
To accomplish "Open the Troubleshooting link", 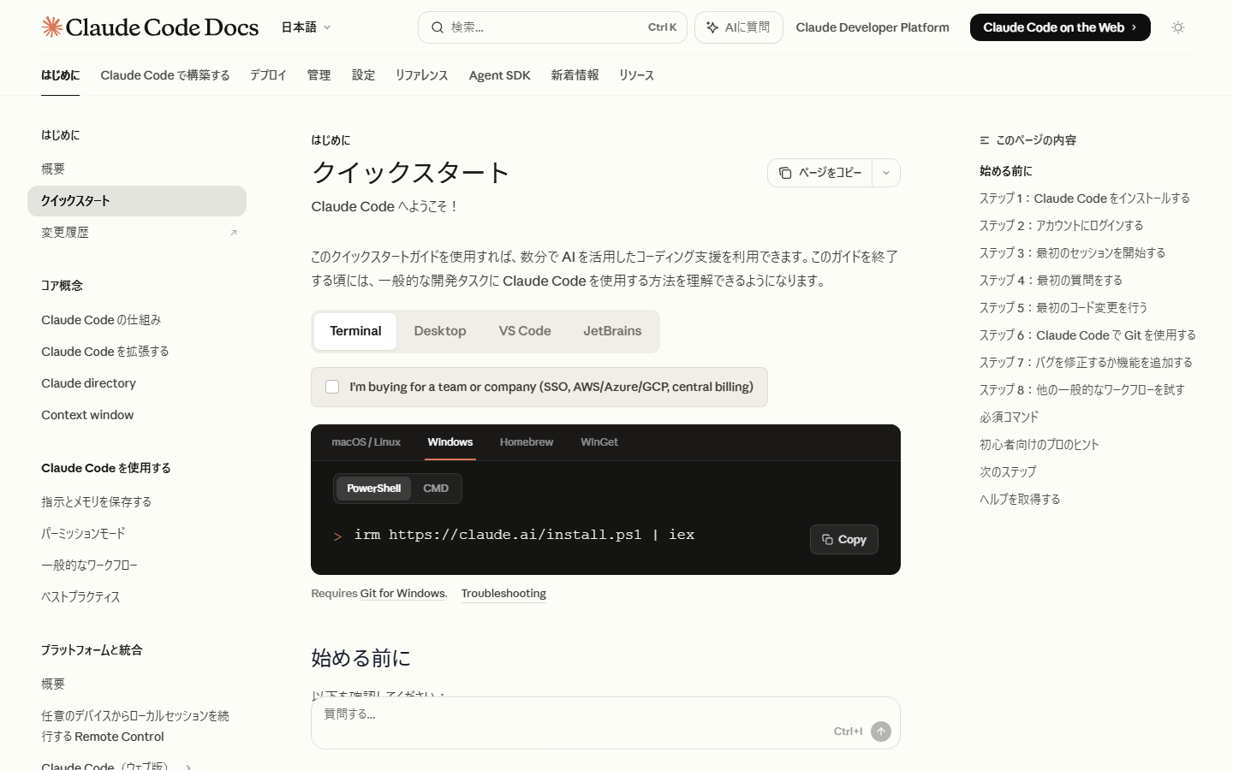I will (503, 593).
